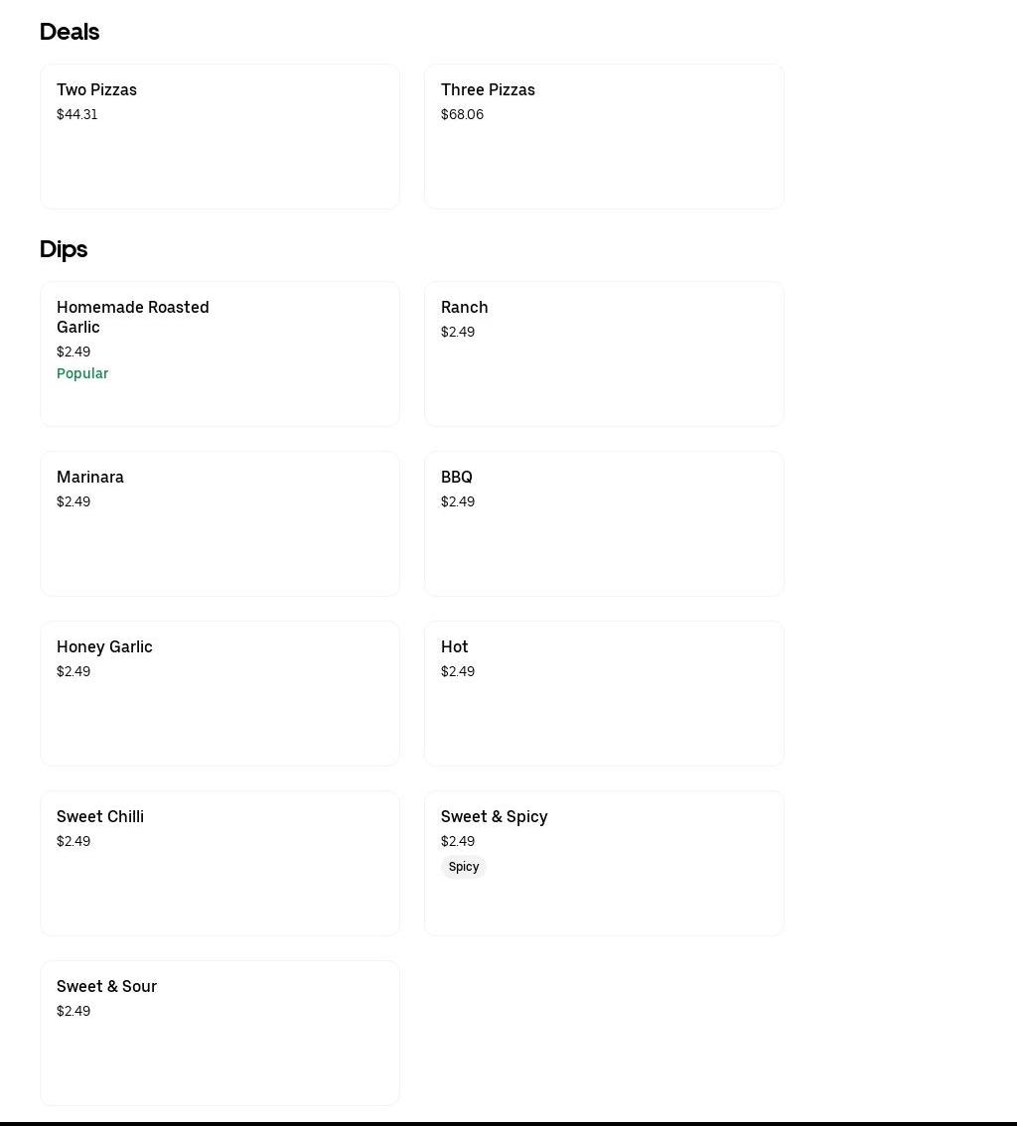Open the Two Pizzas deal card
Image resolution: width=1017 pixels, height=1126 pixels.
pyautogui.click(x=219, y=137)
